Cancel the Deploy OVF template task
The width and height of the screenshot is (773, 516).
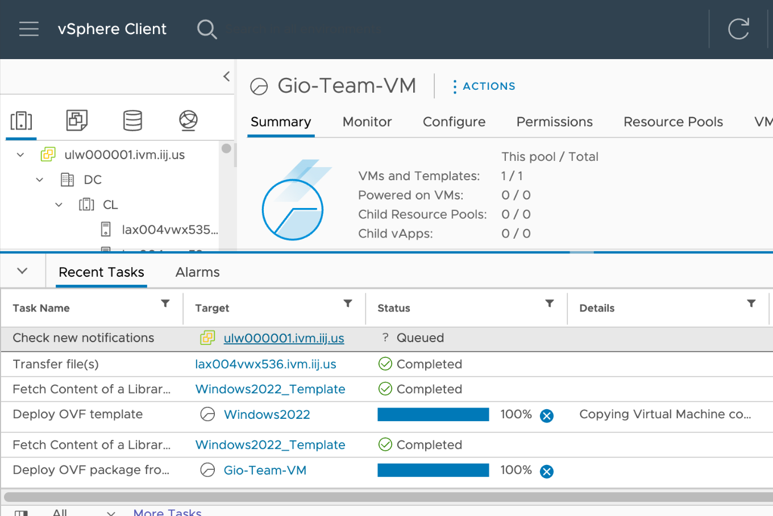(547, 416)
